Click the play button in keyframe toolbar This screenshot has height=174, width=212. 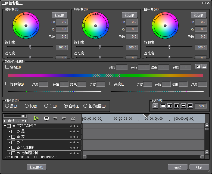36,118
